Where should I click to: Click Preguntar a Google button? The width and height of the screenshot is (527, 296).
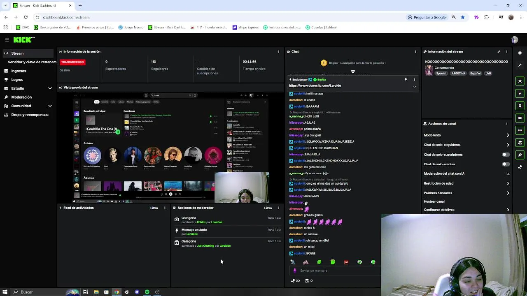coord(427,17)
